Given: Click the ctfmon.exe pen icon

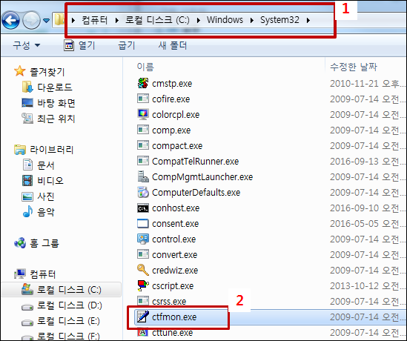Looking at the screenshot, I should (143, 317).
